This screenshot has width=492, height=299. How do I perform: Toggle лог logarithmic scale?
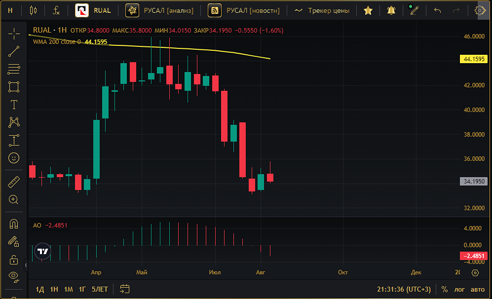[459, 289]
